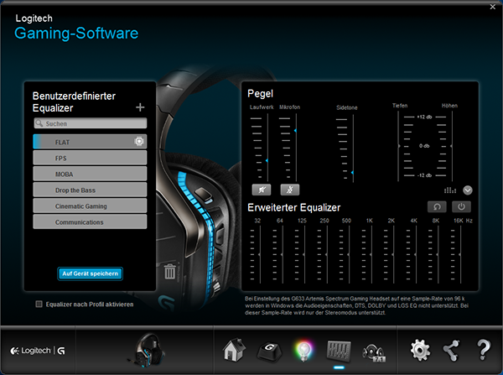
Task: Add a new custom equalizer with plus icon
Action: (x=140, y=107)
